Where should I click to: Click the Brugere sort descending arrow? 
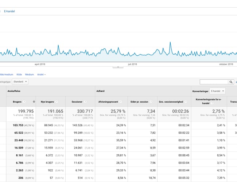point(34,102)
